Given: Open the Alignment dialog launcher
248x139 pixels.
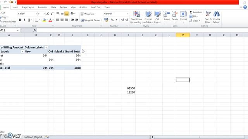Looking at the screenshot, I should coord(101,26).
